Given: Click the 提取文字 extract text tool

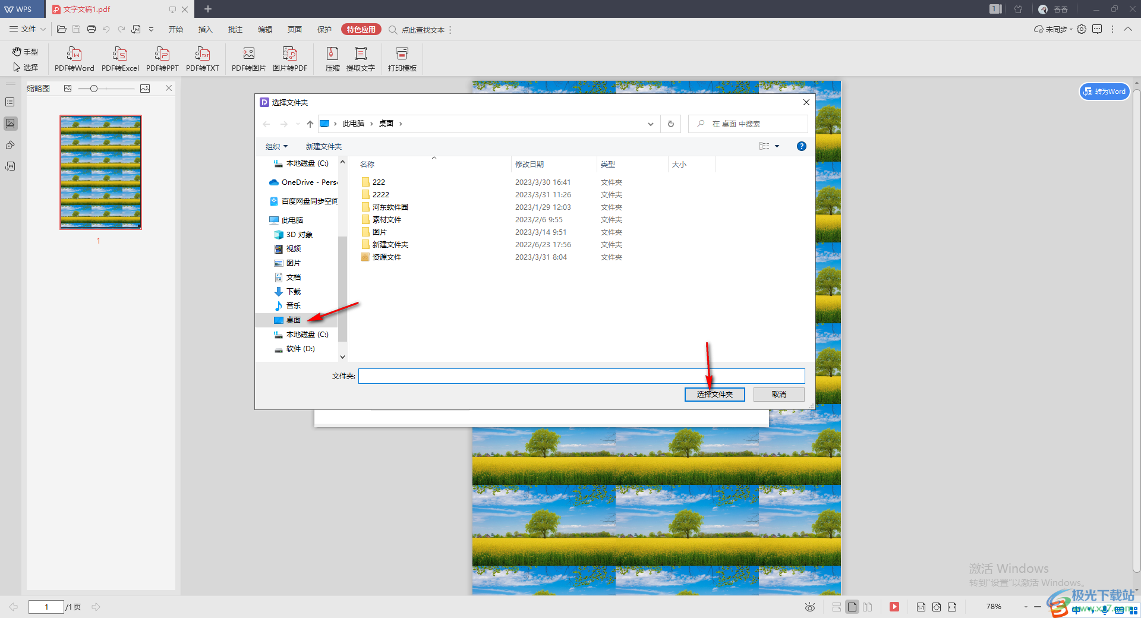Looking at the screenshot, I should pos(361,59).
